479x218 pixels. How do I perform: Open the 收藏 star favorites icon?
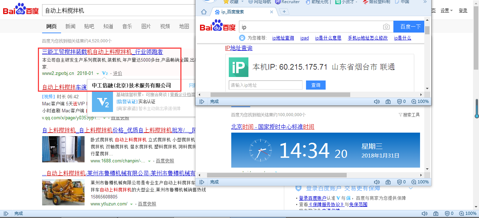click(226, 2)
